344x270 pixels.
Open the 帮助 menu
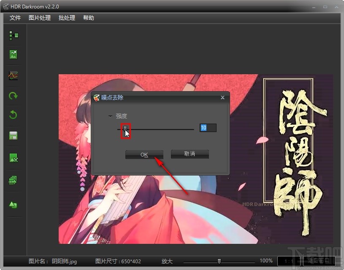pos(88,18)
